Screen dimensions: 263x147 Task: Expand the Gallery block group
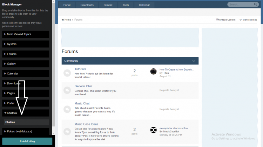click(x=26, y=64)
